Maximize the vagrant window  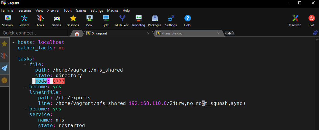tap(300, 3)
